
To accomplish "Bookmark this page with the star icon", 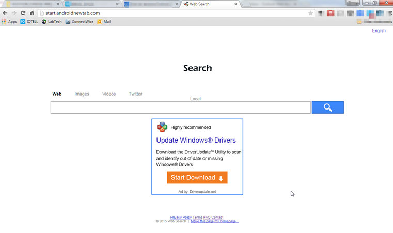I will click(x=310, y=13).
